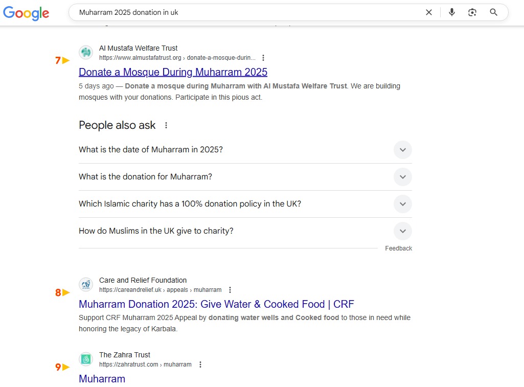Expand 'What is the donation for Muharram?'
The width and height of the screenshot is (524, 387).
point(402,177)
